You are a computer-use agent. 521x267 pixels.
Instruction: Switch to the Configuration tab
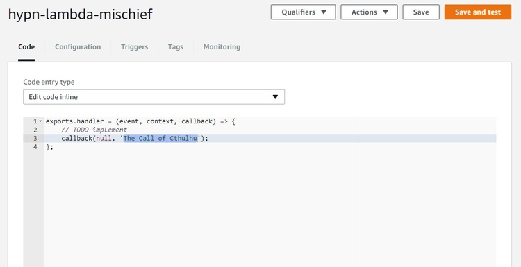click(78, 46)
